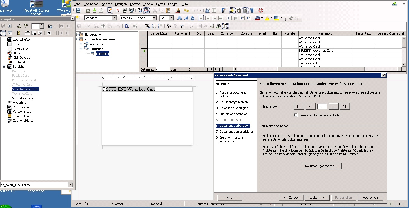Image resolution: width=409 pixels, height=208 pixels.
Task: Click the Abbrechen button in the wizard
Action: (x=370, y=198)
